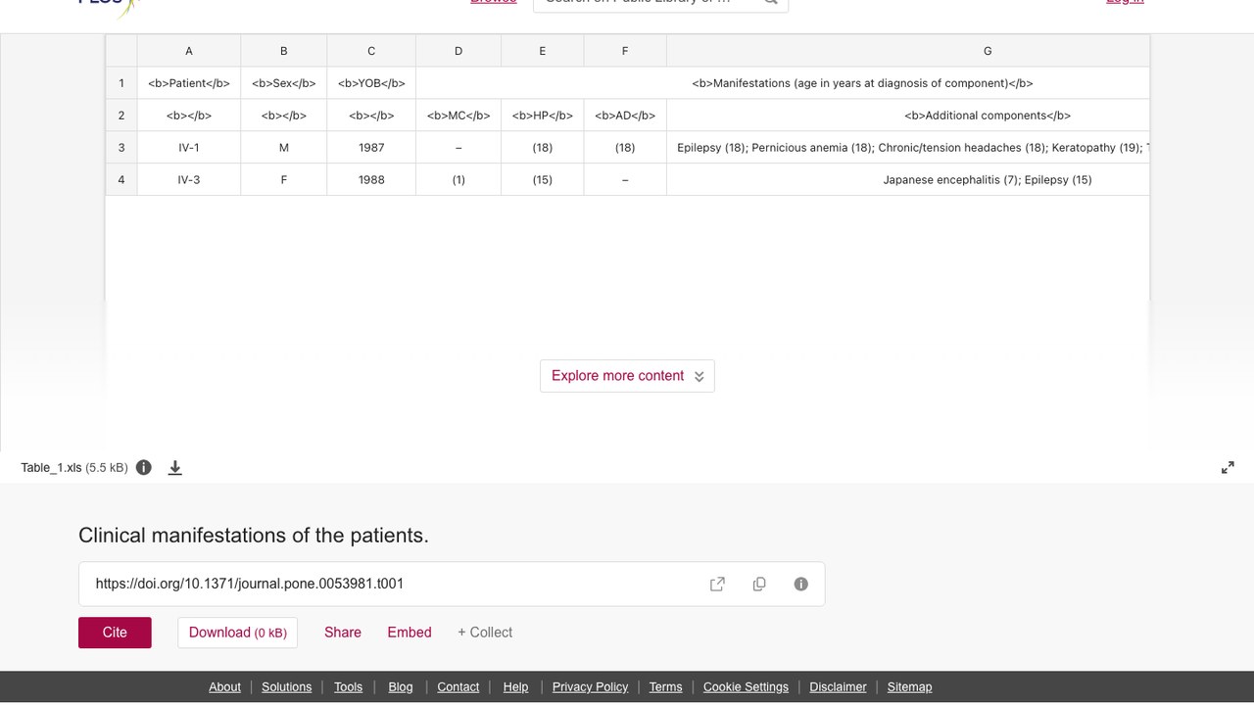Click the <b>Patient</b> header cell
This screenshot has height=705, width=1254.
click(189, 83)
